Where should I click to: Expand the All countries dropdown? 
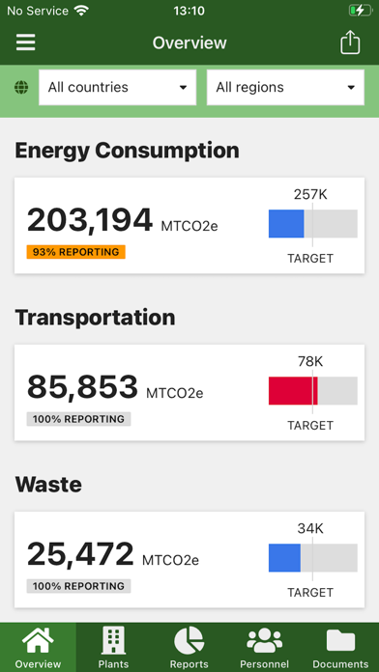click(118, 88)
